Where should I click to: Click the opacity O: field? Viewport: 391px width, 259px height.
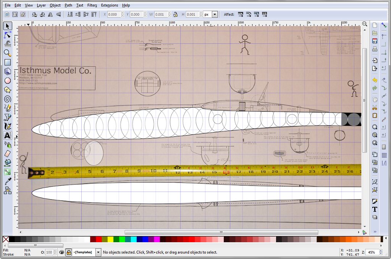point(49,252)
